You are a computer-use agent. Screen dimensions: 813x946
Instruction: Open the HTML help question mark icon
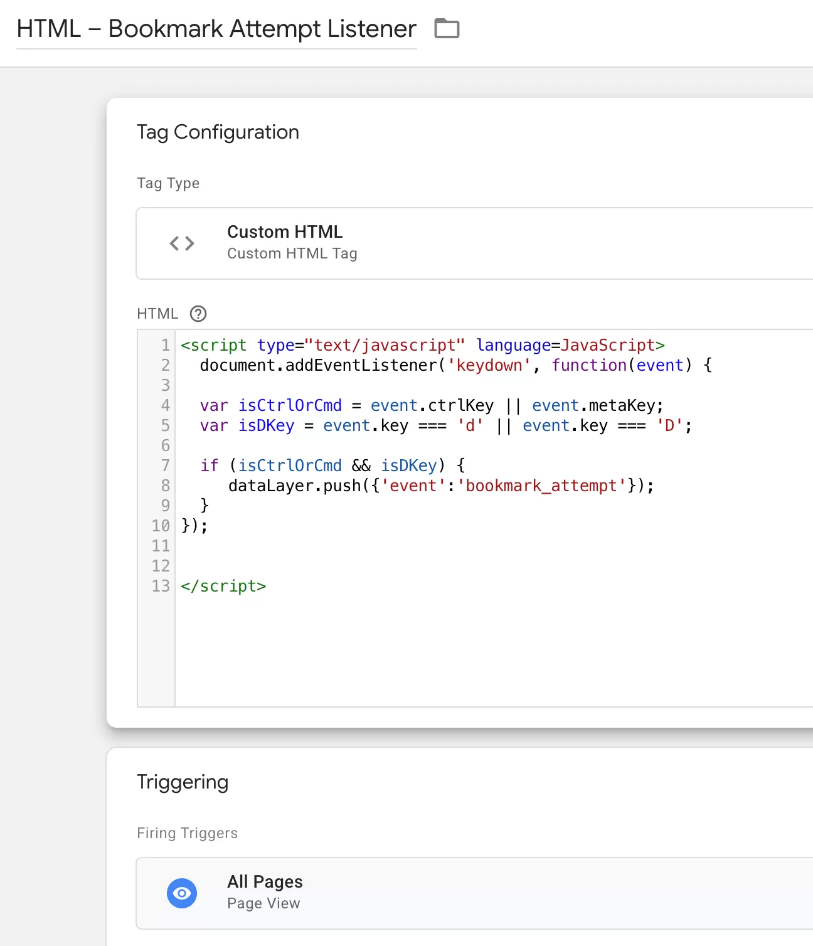(x=198, y=314)
